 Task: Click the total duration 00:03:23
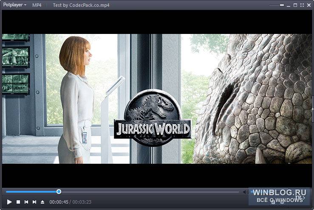click(x=82, y=202)
